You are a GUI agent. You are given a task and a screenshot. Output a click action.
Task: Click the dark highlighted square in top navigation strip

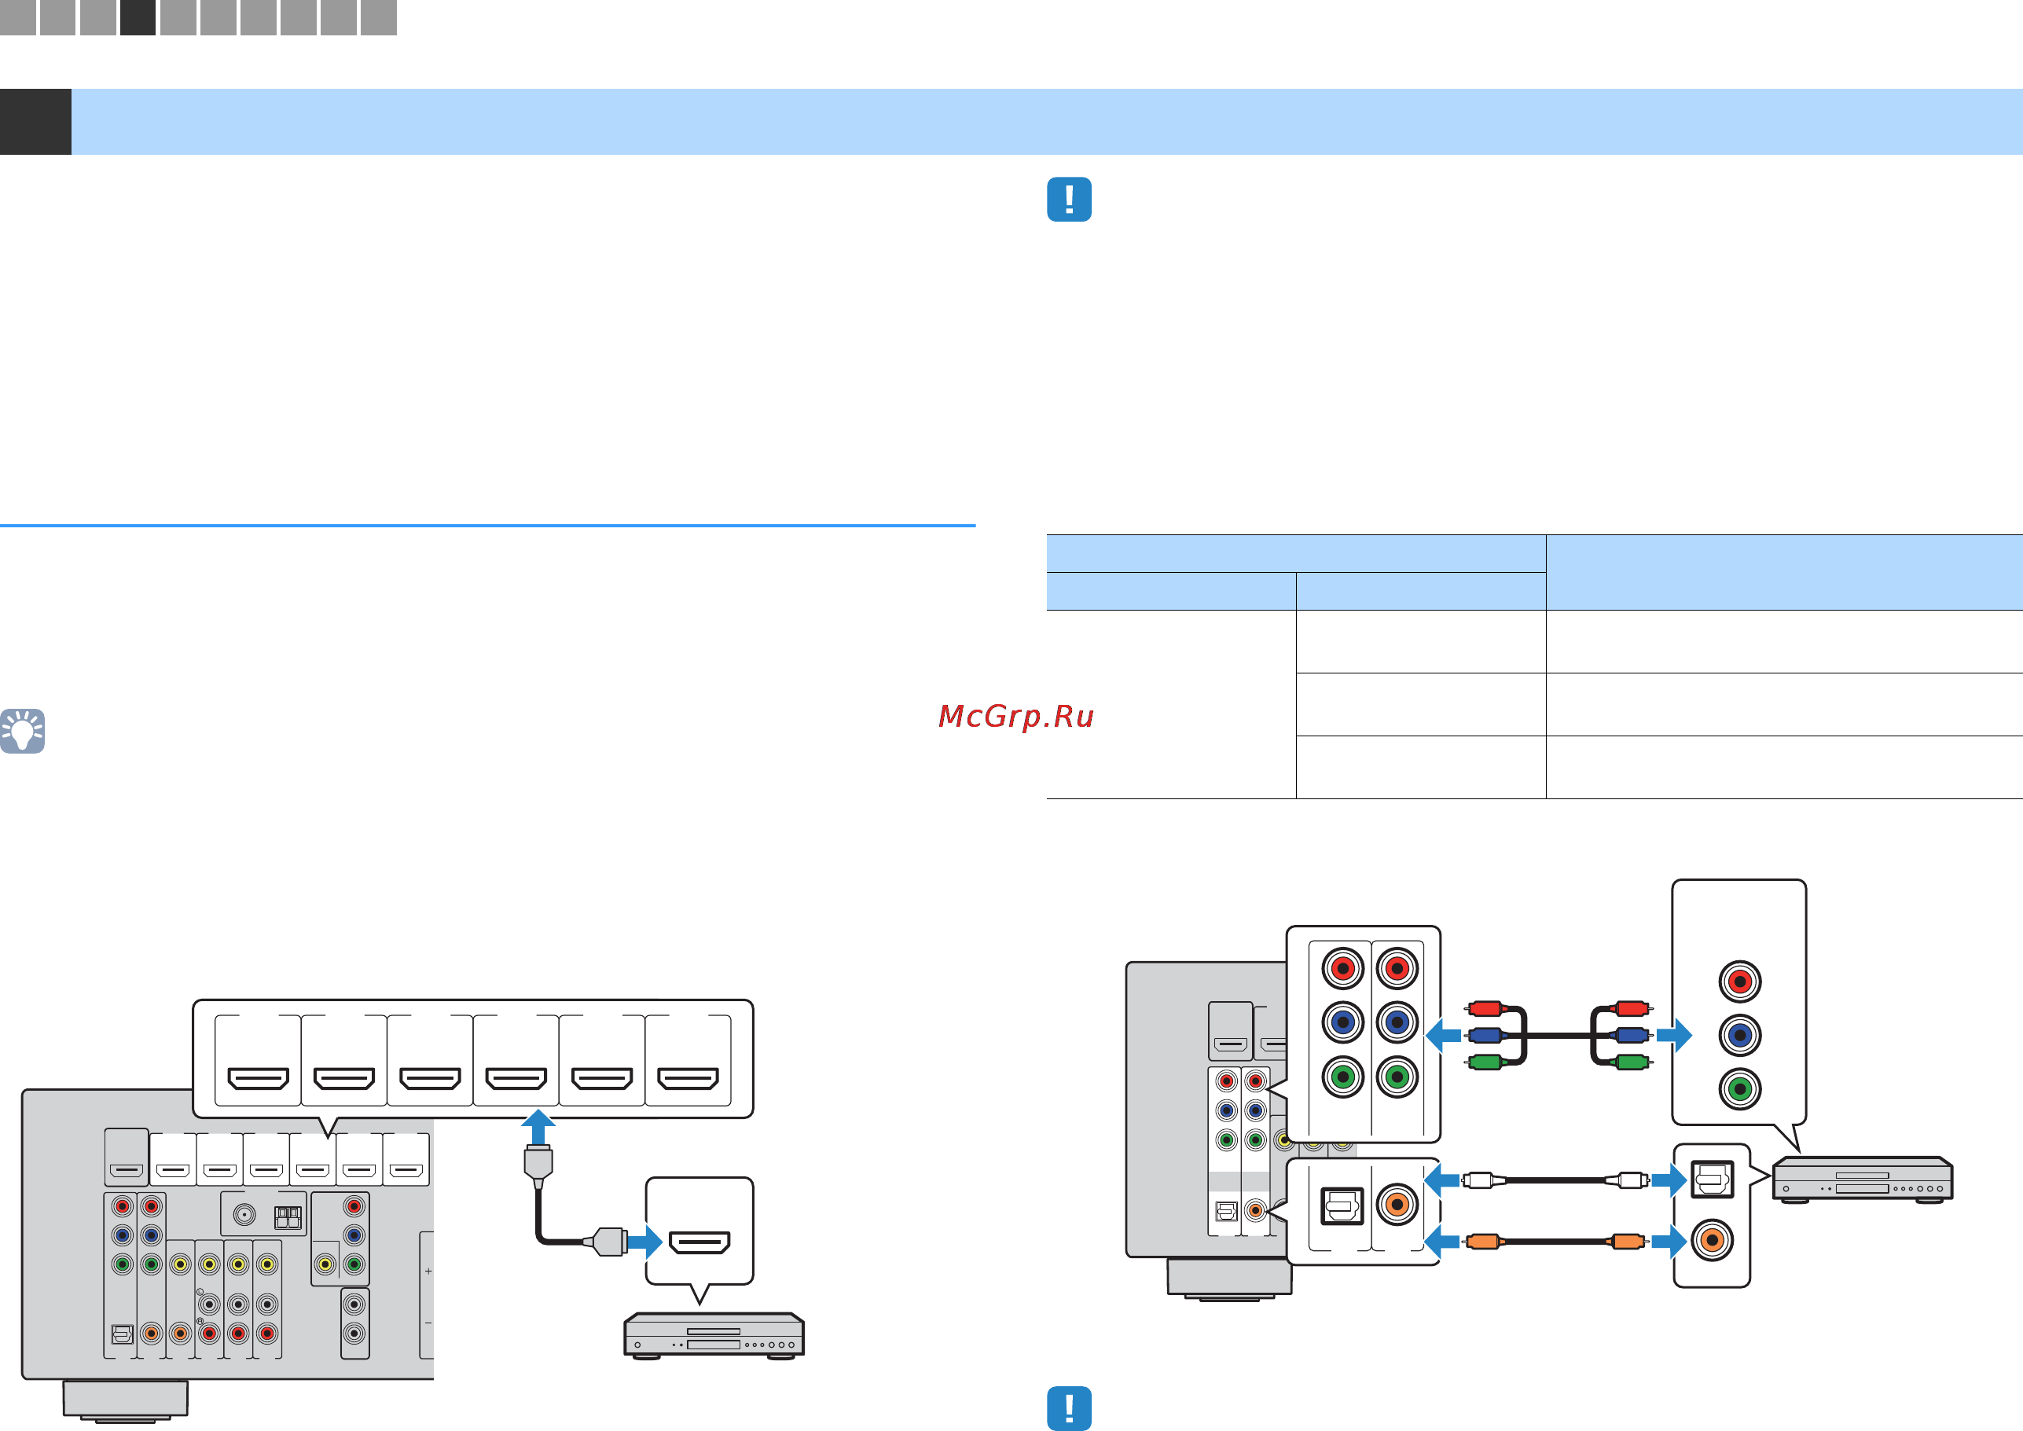138,17
